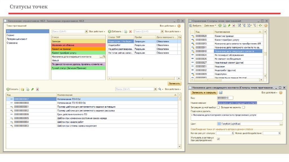Open help in the Справочник Статусы window
The image size is (289, 162).
(265, 25)
